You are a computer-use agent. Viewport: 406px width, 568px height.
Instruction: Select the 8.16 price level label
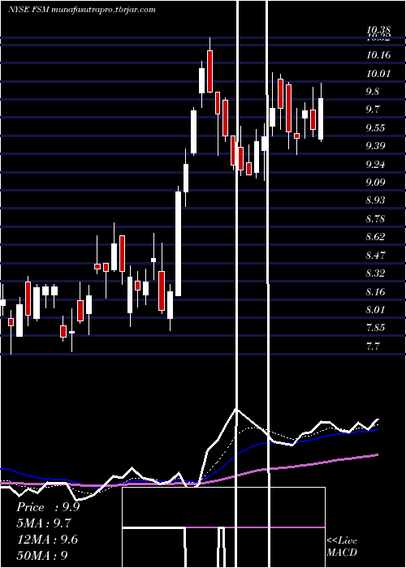[x=377, y=291]
